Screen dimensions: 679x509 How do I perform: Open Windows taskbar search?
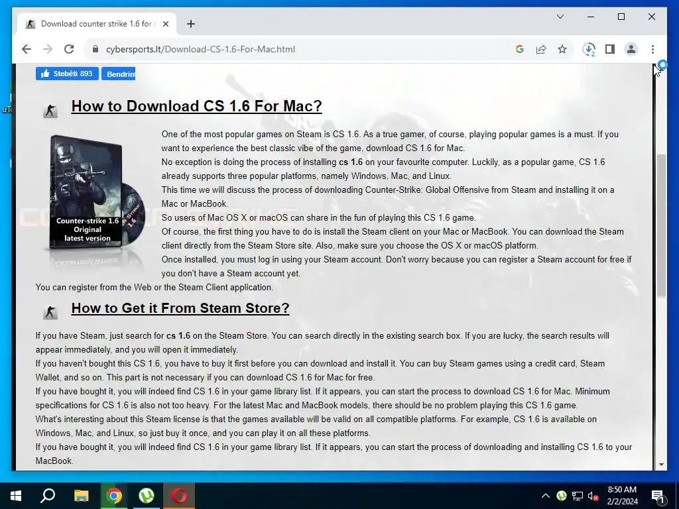(48, 496)
